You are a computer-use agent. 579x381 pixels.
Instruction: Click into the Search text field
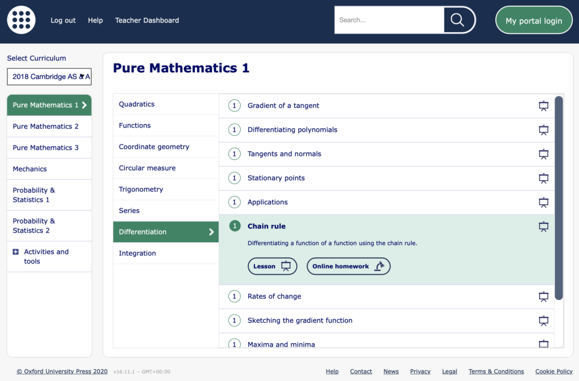pos(389,20)
